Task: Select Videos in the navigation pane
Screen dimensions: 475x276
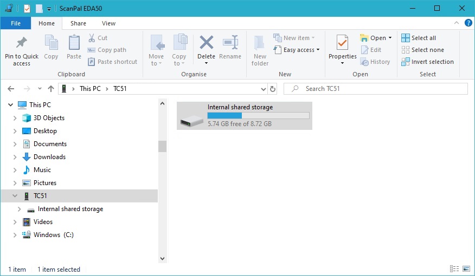Action: (x=43, y=222)
